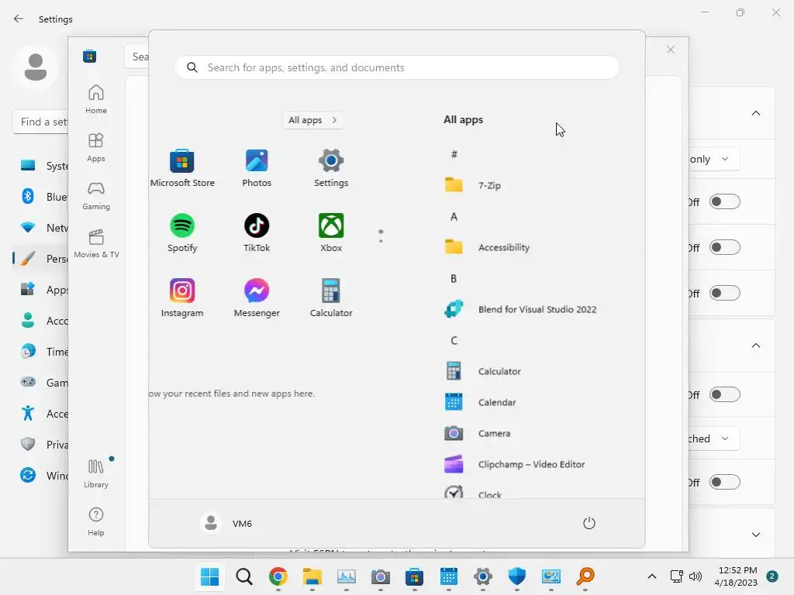Show hidden system tray icons
The image size is (794, 595).
pos(652,576)
